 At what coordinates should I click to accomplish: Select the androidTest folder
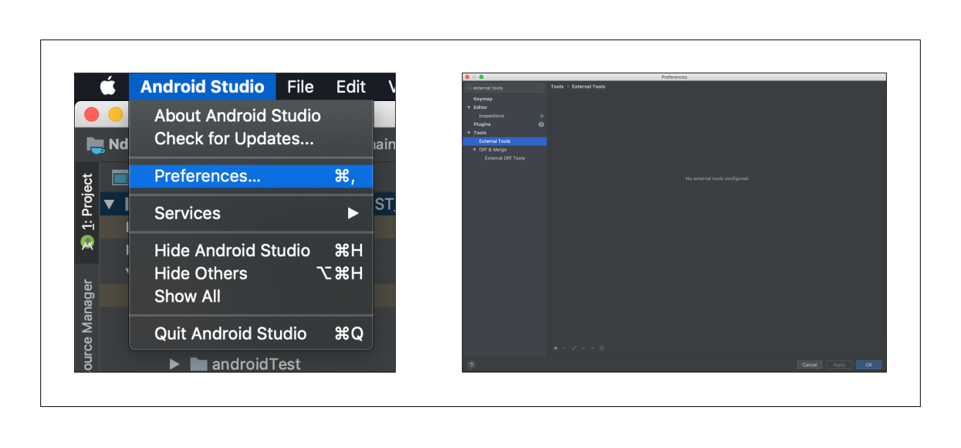[246, 364]
